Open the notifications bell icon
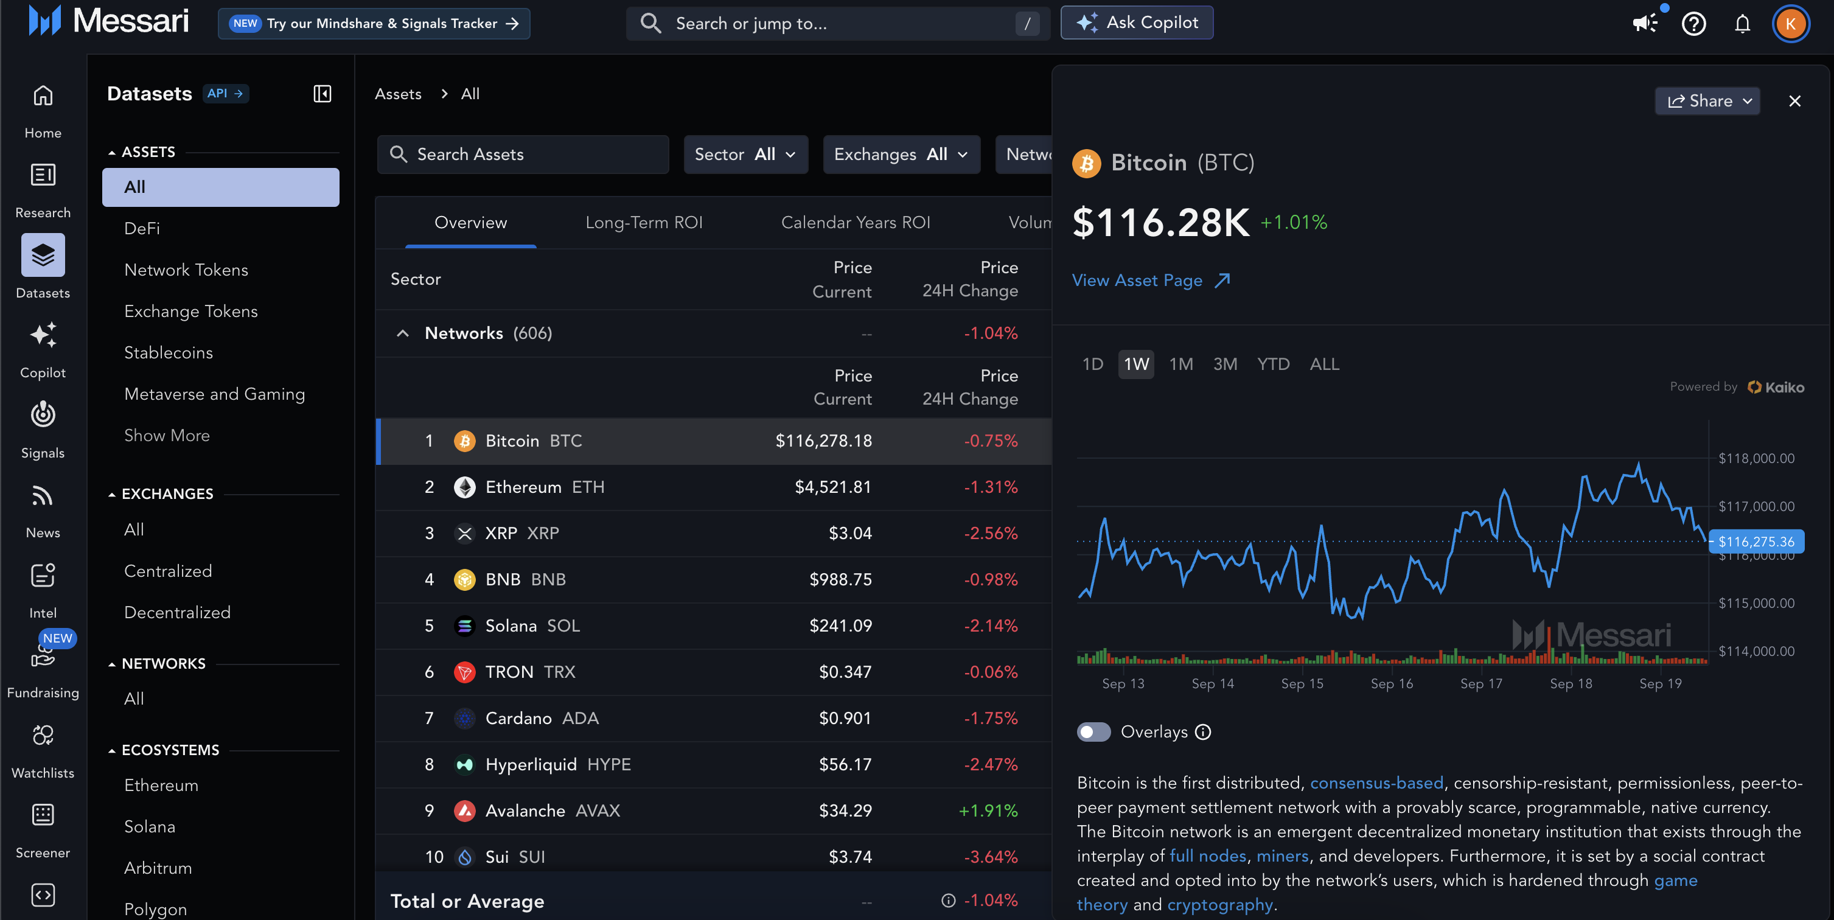The width and height of the screenshot is (1834, 920). point(1742,24)
